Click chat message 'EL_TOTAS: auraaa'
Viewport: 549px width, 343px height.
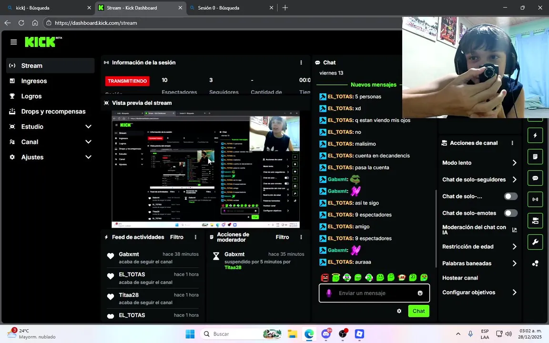(x=345, y=262)
